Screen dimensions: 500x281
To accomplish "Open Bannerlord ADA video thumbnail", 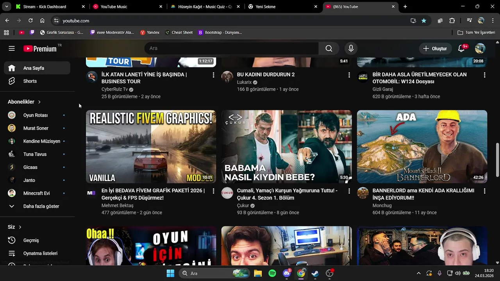I will pyautogui.click(x=422, y=147).
